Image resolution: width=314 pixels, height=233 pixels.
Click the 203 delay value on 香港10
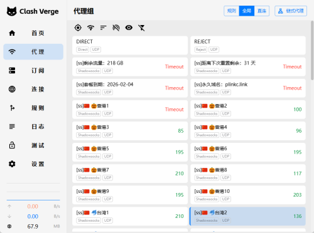click(x=298, y=195)
